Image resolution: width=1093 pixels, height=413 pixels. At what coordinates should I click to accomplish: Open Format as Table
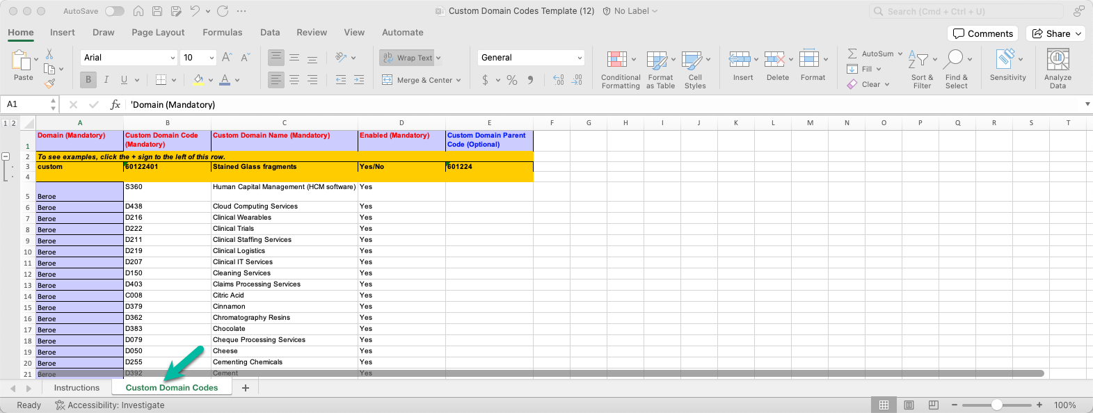coord(657,60)
